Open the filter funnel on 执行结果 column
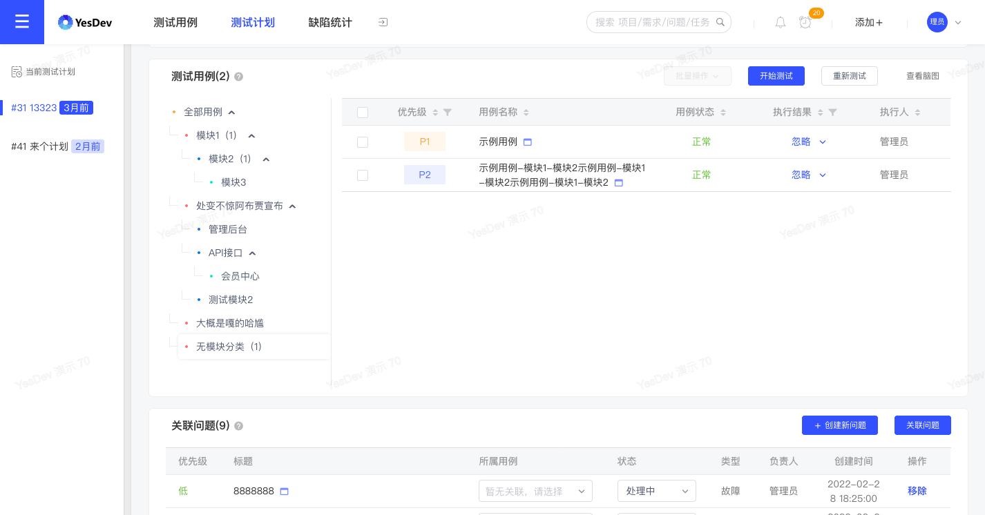 click(832, 112)
